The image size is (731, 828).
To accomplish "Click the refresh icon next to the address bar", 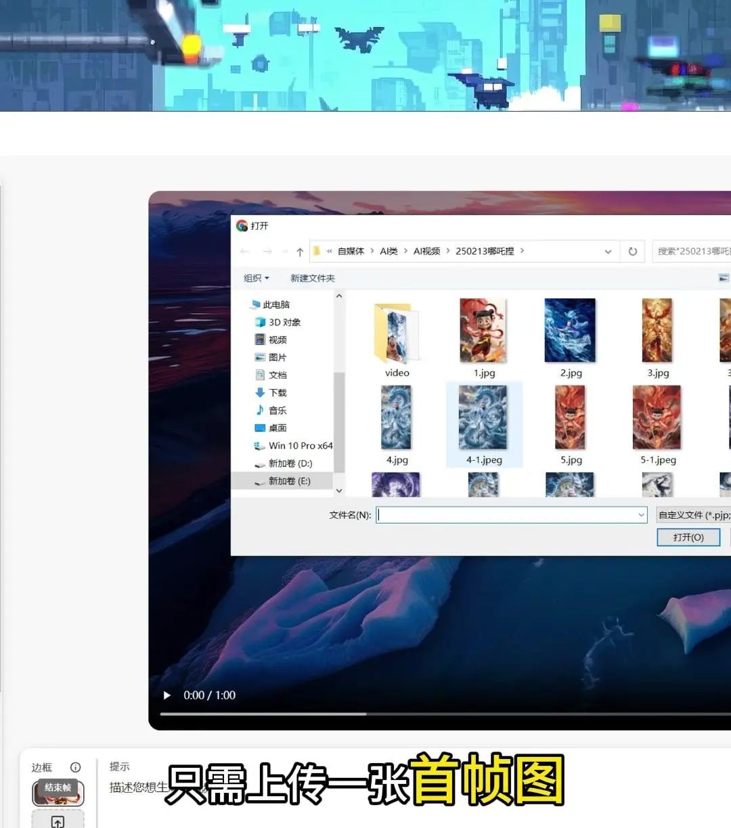I will click(632, 251).
